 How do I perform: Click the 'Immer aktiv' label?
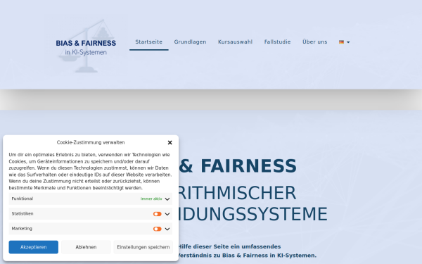click(x=151, y=199)
